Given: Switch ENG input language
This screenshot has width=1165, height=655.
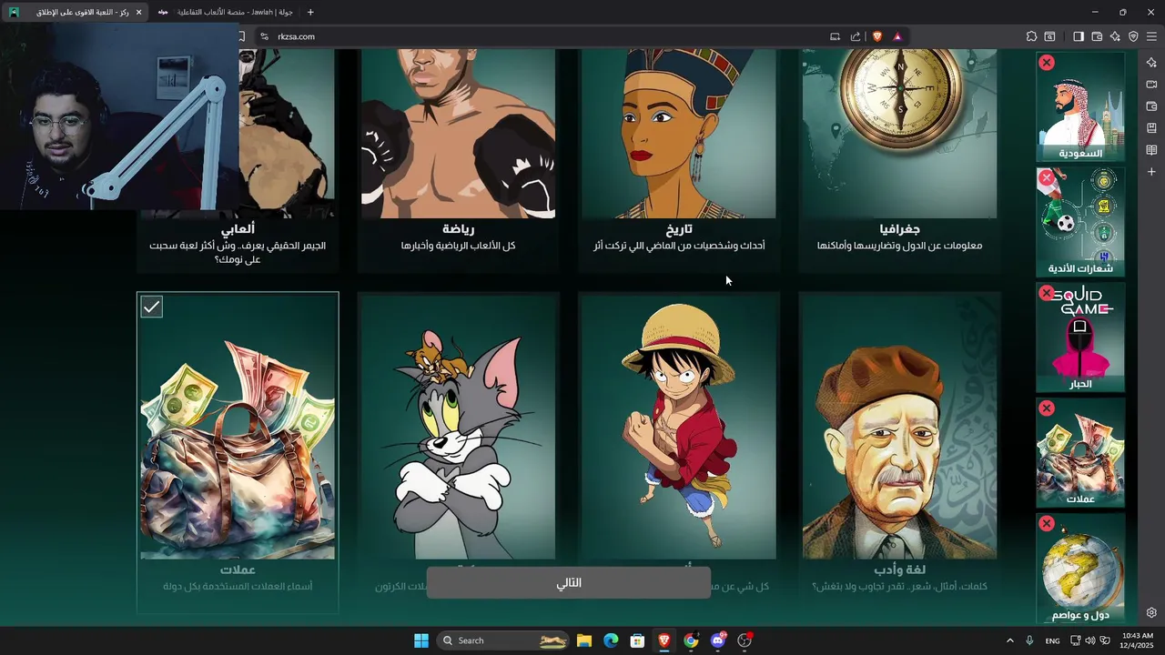Looking at the screenshot, I should (1052, 640).
